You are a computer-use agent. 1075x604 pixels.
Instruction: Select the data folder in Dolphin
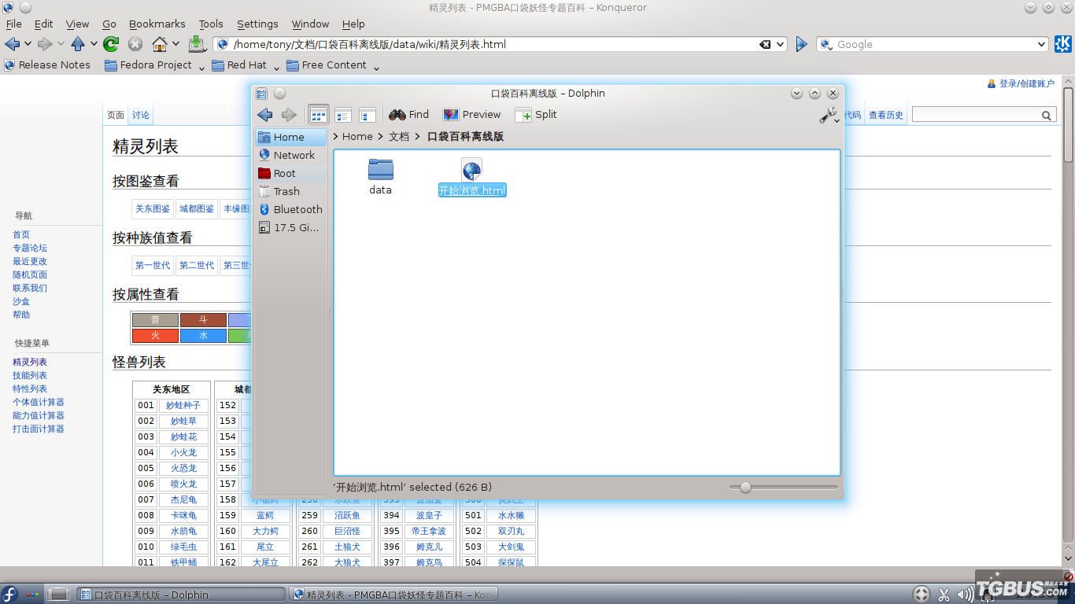tap(381, 176)
